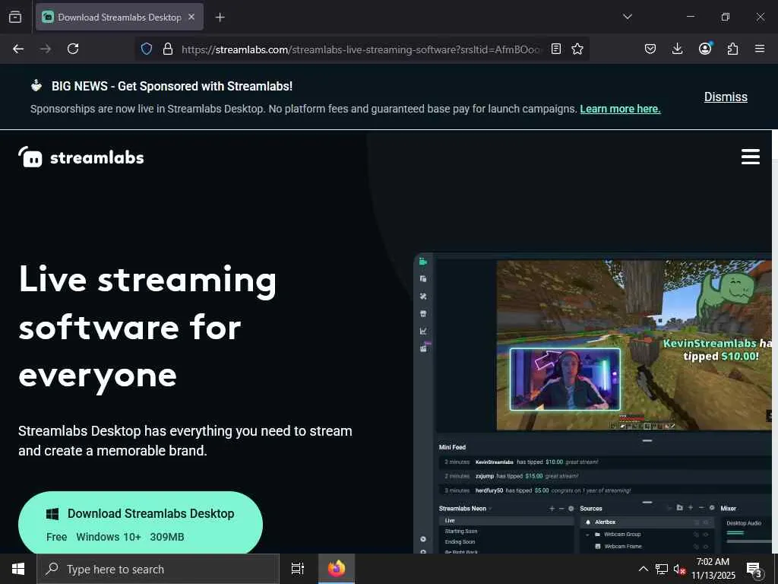Close the Download Streamlabs Desktop tab
This screenshot has width=778, height=584.
click(191, 17)
